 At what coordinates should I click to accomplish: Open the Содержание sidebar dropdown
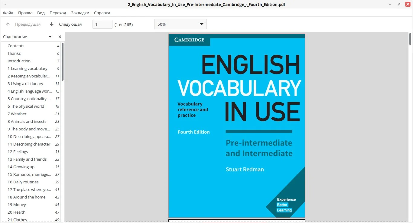[x=50, y=37]
